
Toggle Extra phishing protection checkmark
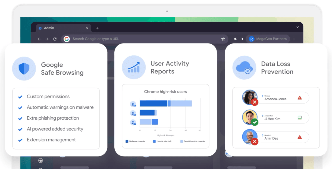tap(20, 119)
